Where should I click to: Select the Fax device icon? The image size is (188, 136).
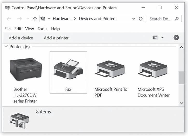tap(68, 69)
